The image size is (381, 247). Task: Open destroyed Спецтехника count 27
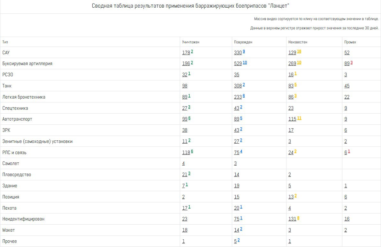click(185, 108)
